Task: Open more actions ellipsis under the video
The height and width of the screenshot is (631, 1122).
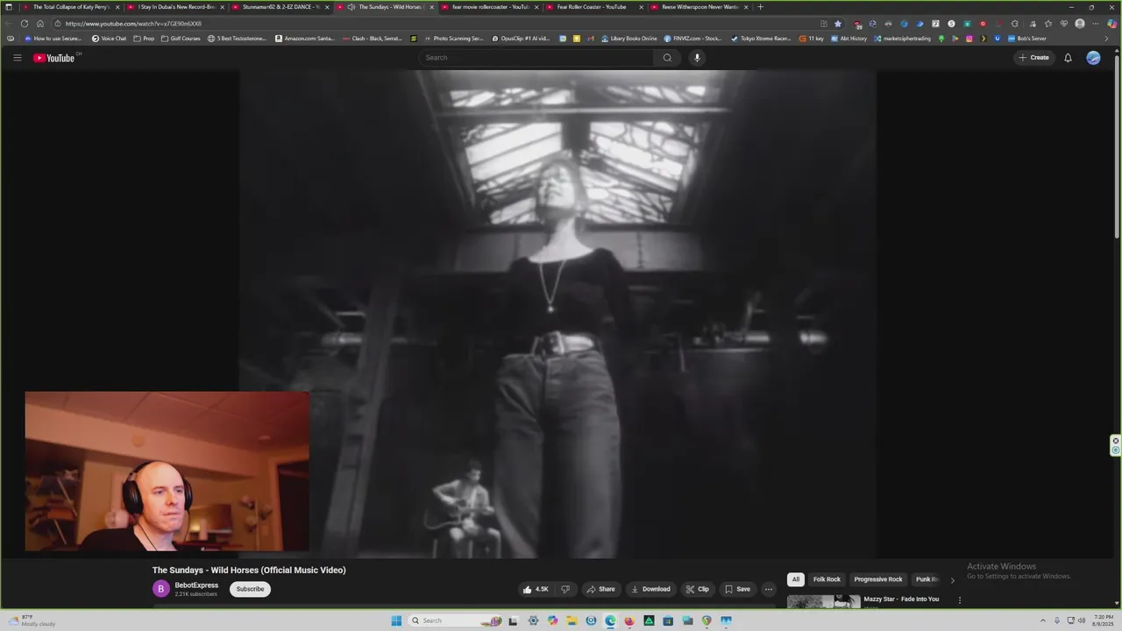Action: coord(769,589)
